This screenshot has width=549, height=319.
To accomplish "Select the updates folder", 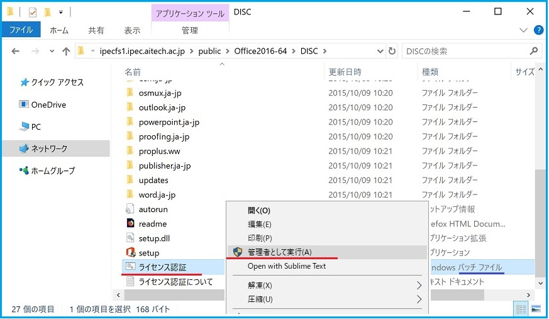I will pyautogui.click(x=153, y=181).
